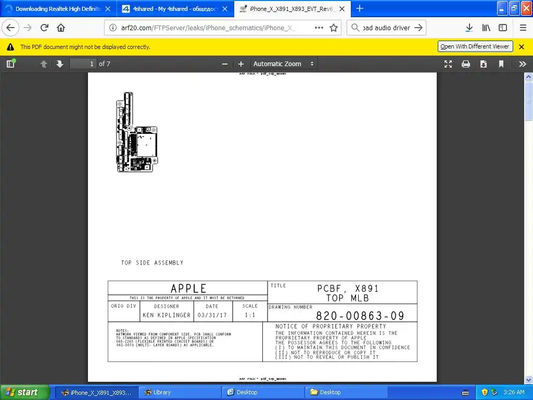Open the browser home page
The image size is (533, 400).
coord(61,28)
